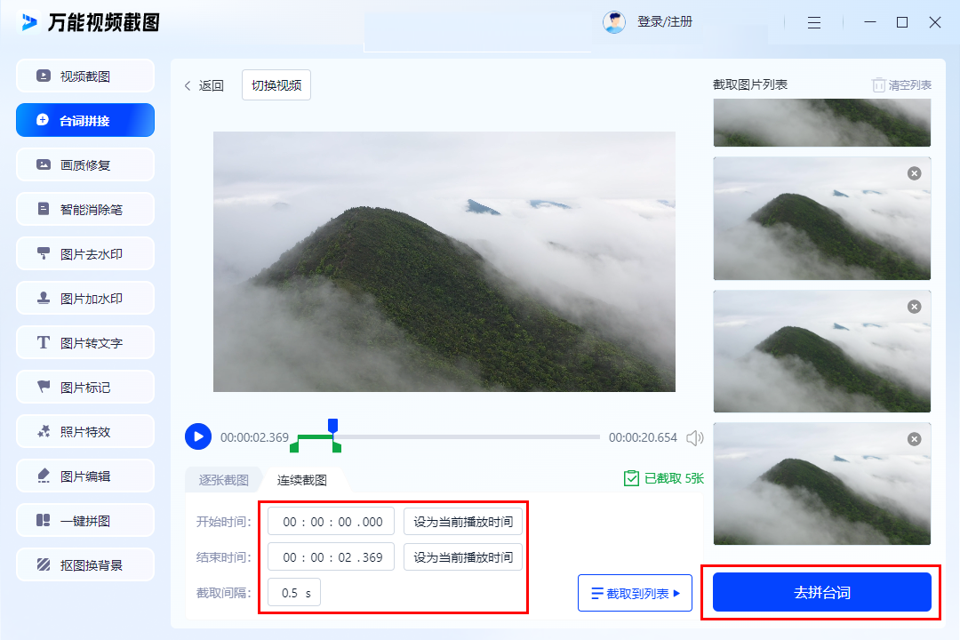
Task: Open the 智能消除笔 tool
Action: coord(84,209)
